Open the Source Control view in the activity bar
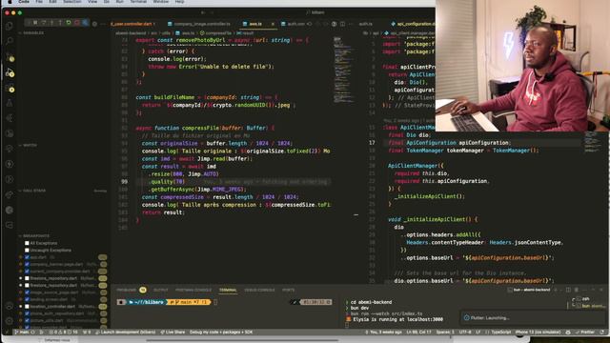The image size is (610, 343). point(10,57)
